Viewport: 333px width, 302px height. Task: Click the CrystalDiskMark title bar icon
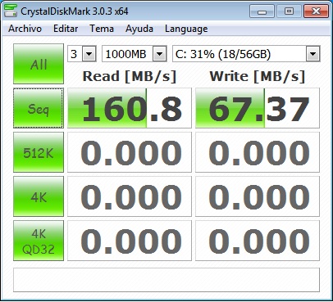[x=11, y=11]
